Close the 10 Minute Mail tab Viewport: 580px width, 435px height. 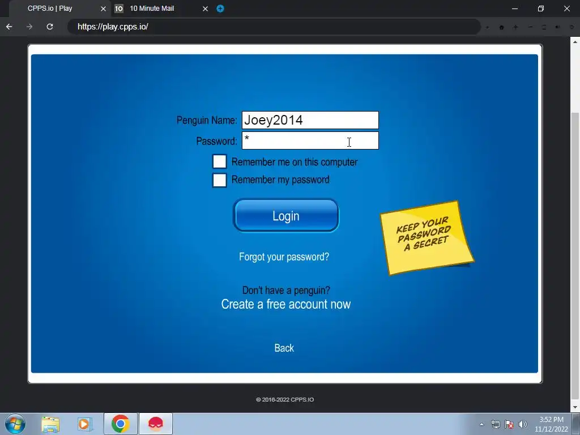click(205, 8)
